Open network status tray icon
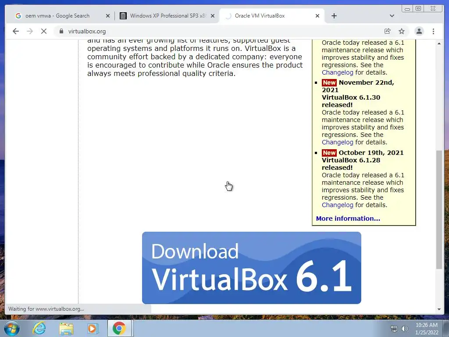 pos(394,329)
